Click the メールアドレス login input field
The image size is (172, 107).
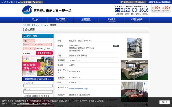click(x=38, y=86)
